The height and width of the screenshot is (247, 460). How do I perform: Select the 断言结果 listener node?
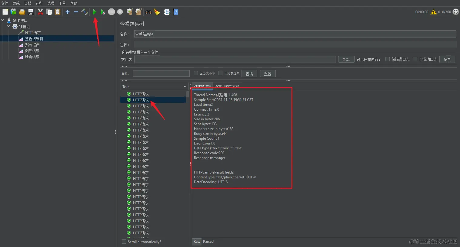pyautogui.click(x=32, y=57)
